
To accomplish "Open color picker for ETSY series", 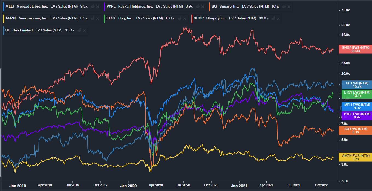I will 180,18.
